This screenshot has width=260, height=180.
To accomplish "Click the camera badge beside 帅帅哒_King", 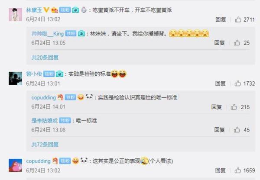I will click(81, 34).
